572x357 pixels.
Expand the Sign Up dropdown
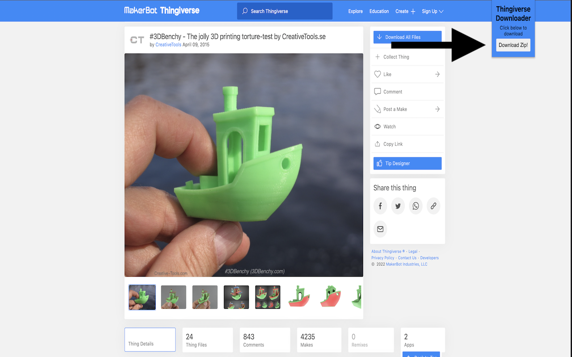point(433,11)
